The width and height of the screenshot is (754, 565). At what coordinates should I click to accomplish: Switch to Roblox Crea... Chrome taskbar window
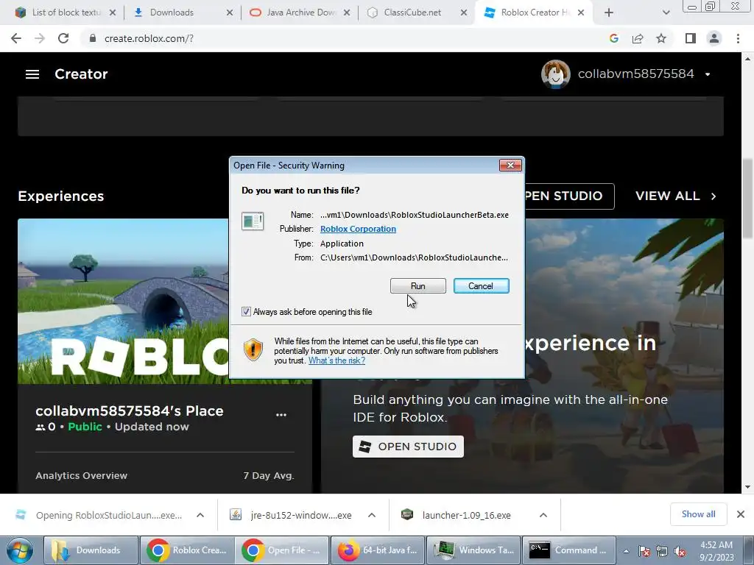click(186, 550)
